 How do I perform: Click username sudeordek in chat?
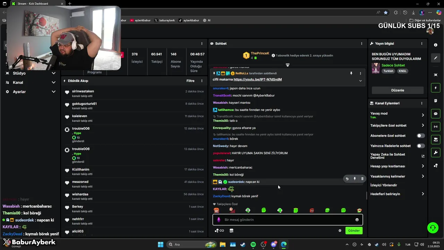click(x=236, y=182)
